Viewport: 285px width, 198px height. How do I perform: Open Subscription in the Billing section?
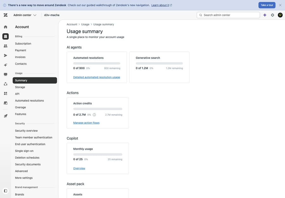pos(23,44)
